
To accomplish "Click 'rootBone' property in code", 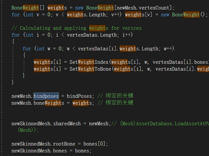I will [x=64, y=144].
